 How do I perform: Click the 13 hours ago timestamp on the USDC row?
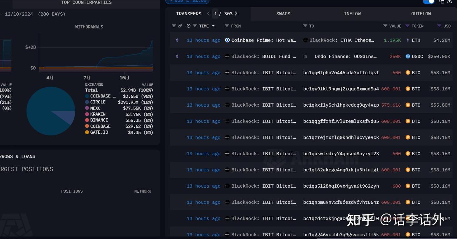pyautogui.click(x=203, y=56)
